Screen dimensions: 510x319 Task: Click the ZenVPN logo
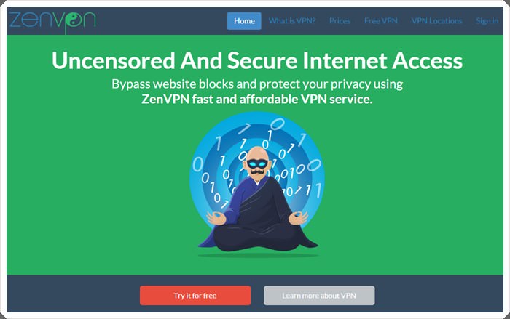coord(52,21)
